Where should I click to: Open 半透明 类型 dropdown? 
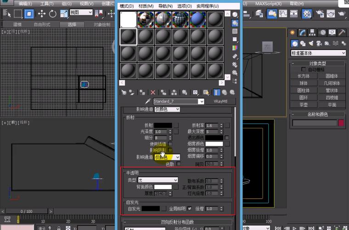point(158,180)
